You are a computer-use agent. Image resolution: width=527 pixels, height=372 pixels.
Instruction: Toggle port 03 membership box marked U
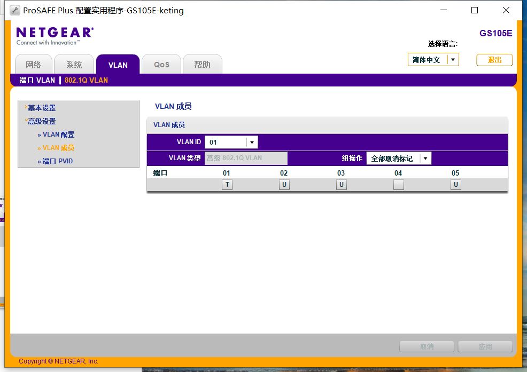coord(342,185)
